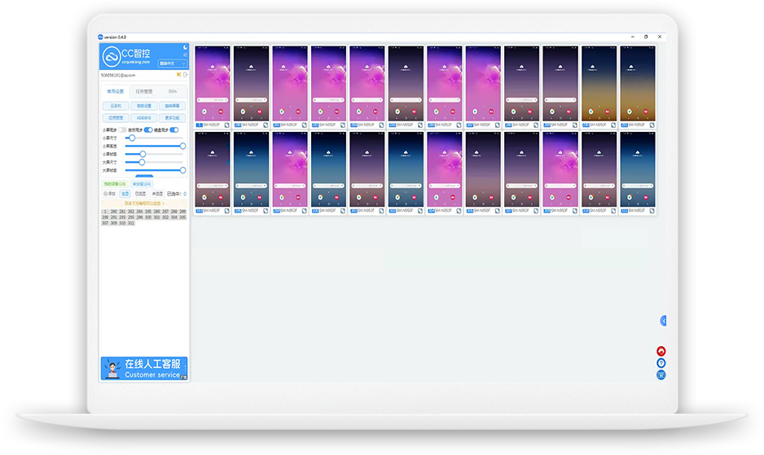
Task: Switch to the 任务管理 tab
Action: (x=144, y=91)
